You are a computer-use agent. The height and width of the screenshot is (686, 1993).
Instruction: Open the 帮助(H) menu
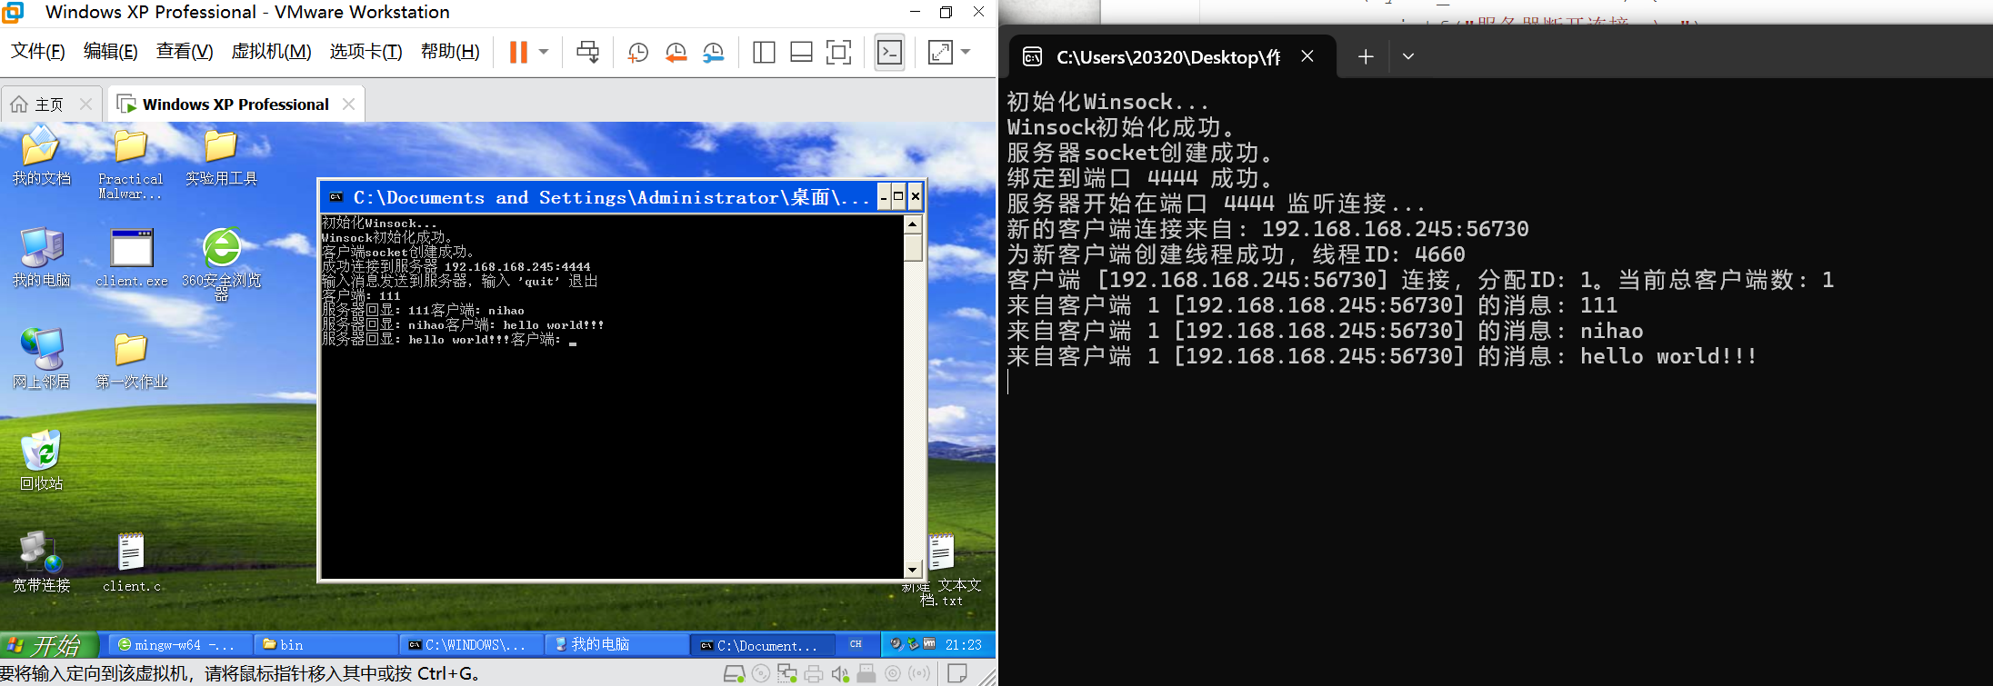[450, 51]
